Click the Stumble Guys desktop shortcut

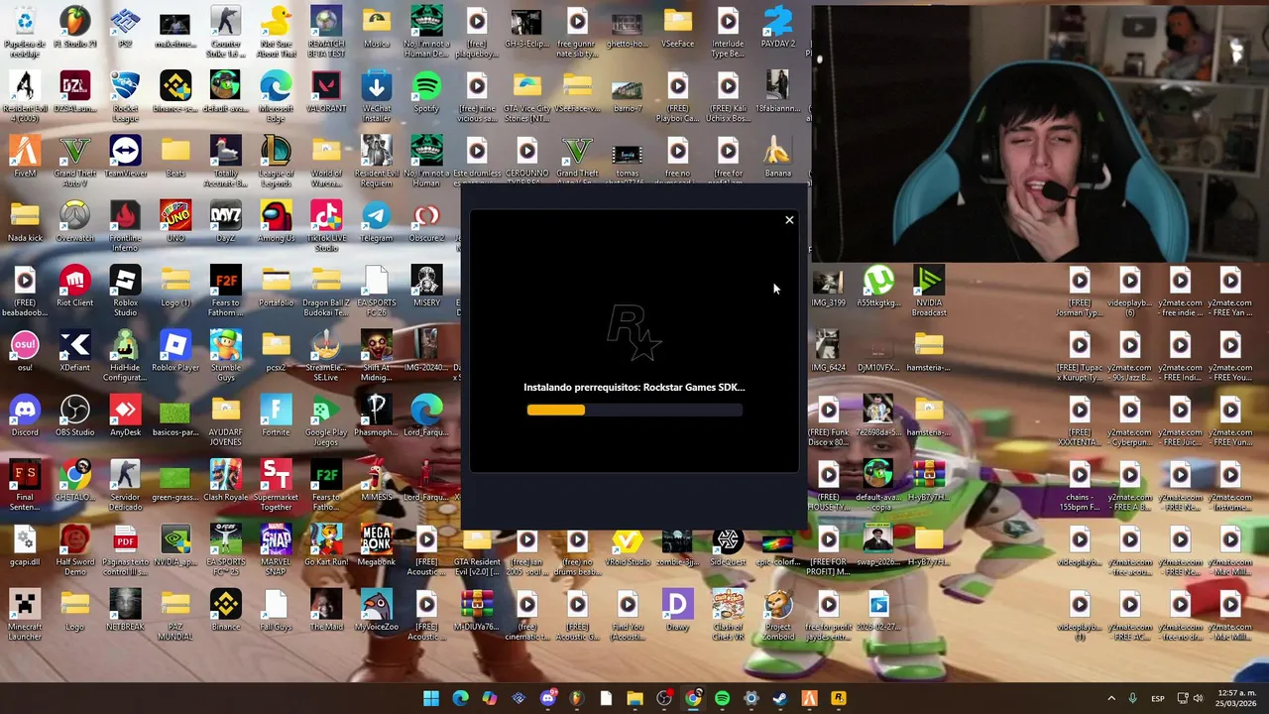click(x=225, y=354)
